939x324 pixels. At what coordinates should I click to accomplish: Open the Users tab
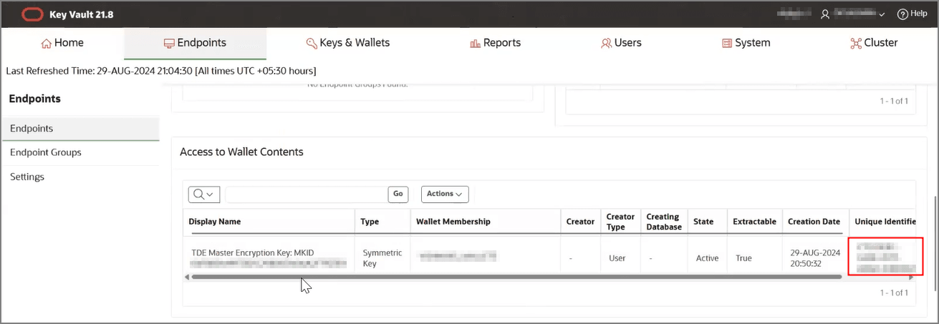[x=621, y=43]
